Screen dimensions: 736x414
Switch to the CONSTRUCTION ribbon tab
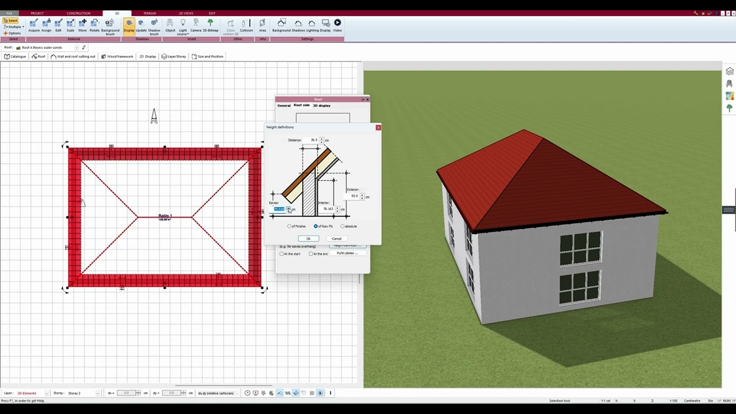pos(78,13)
